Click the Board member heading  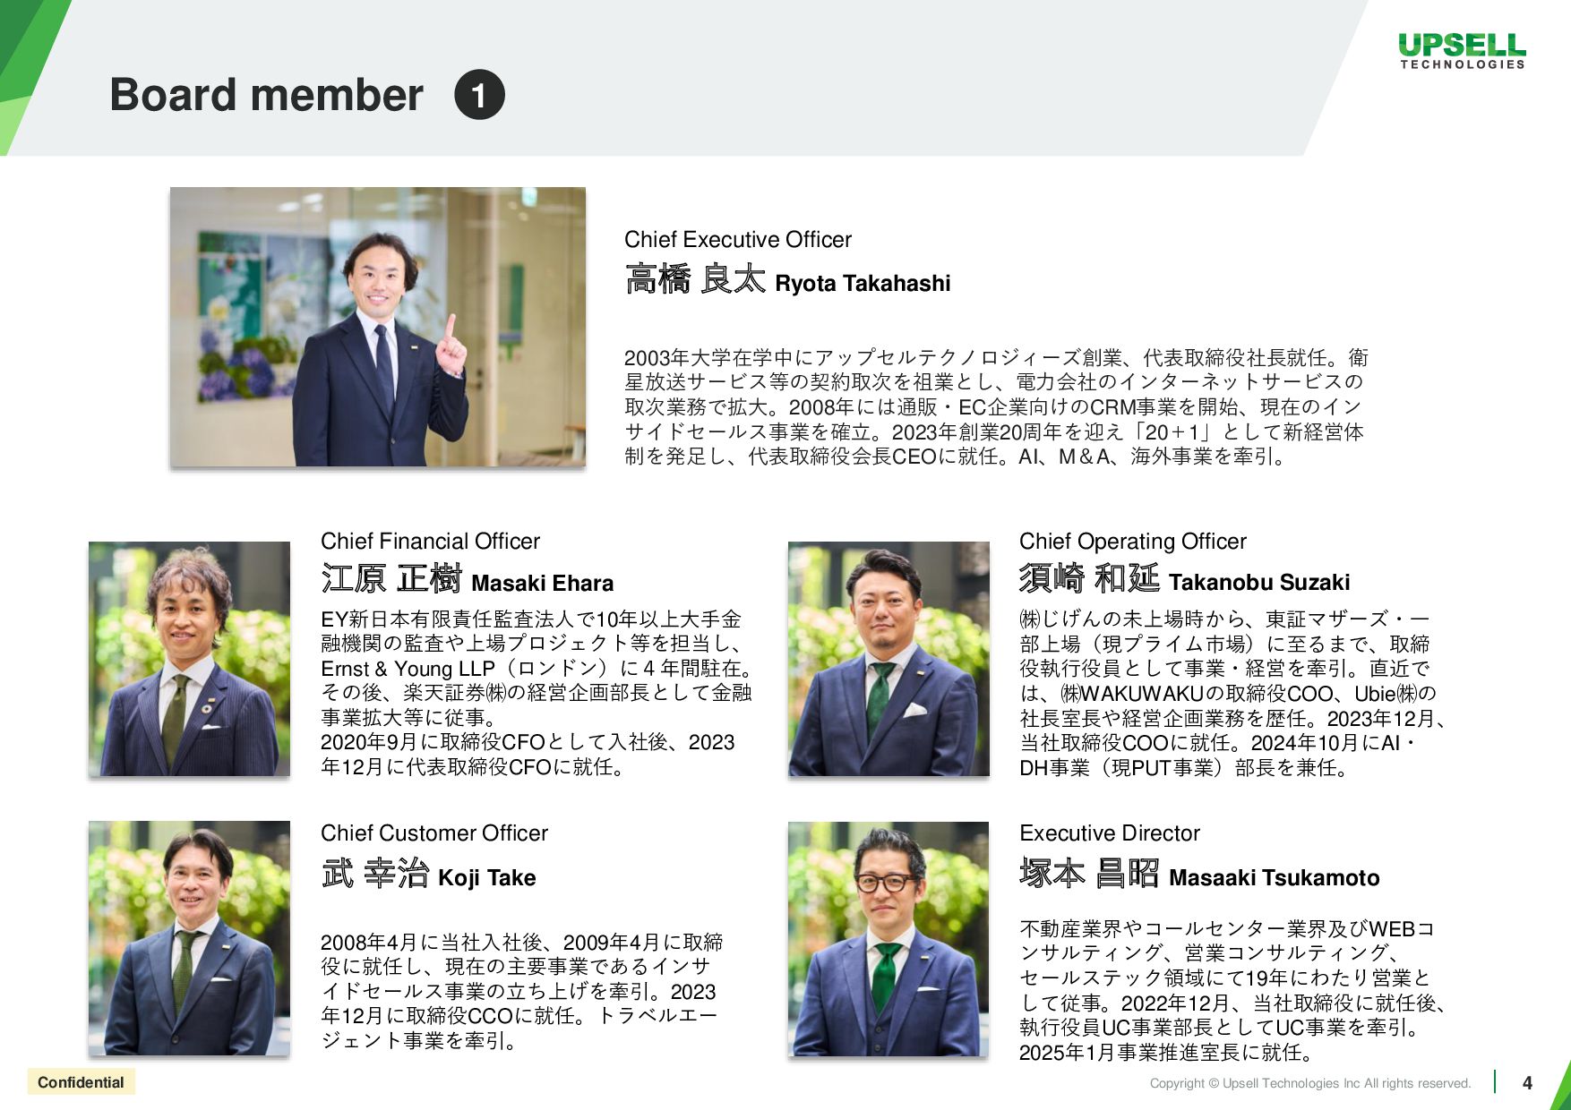(x=266, y=95)
